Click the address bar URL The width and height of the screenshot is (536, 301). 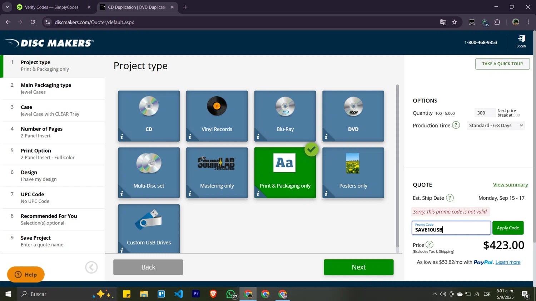(94, 22)
